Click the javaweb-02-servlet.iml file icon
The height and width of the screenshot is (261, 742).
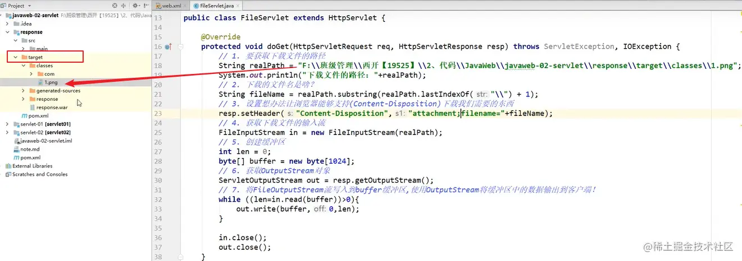tap(16, 141)
